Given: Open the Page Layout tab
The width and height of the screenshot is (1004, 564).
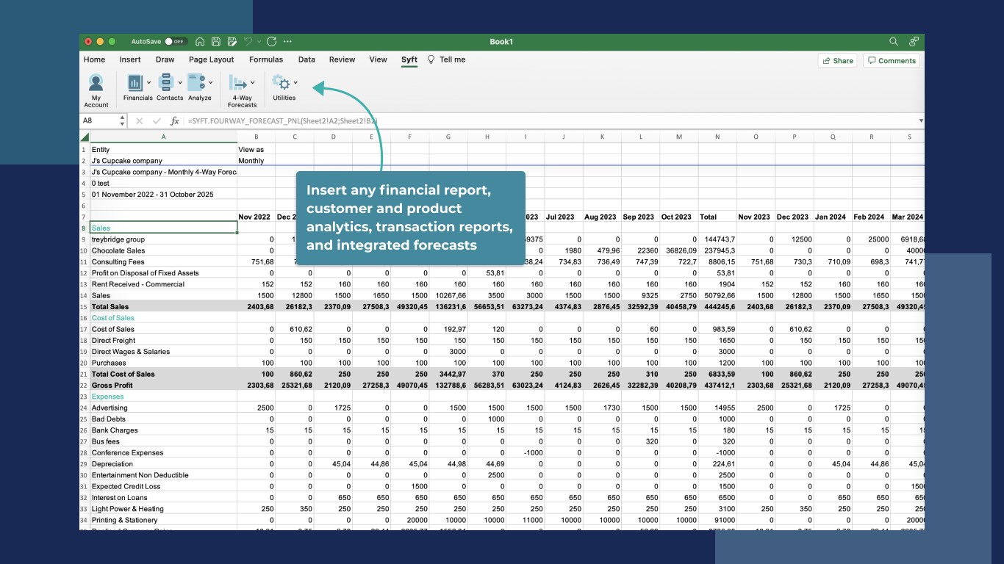Looking at the screenshot, I should (211, 59).
